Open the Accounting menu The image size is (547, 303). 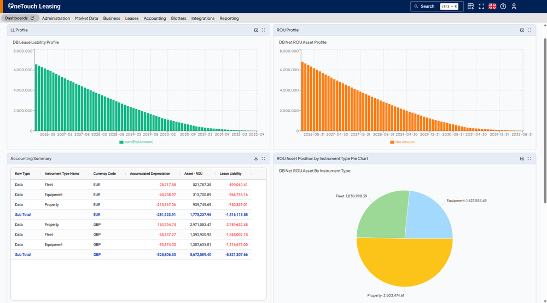(x=155, y=18)
